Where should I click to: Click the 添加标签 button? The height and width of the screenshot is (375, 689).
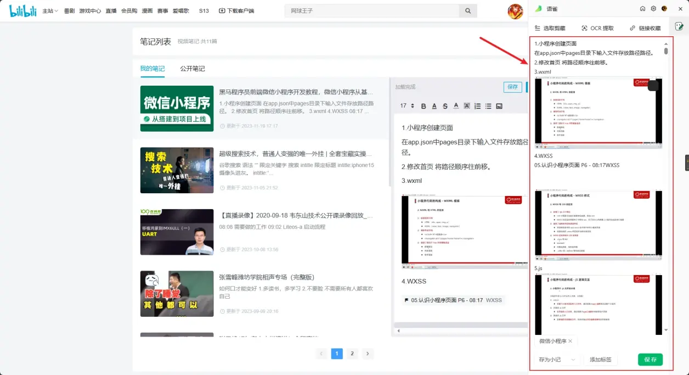pos(601,360)
